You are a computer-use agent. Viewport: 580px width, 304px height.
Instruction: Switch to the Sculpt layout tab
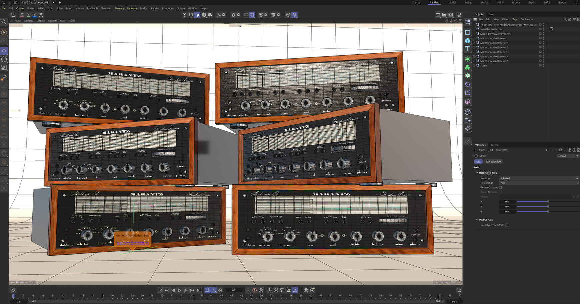point(468,2)
